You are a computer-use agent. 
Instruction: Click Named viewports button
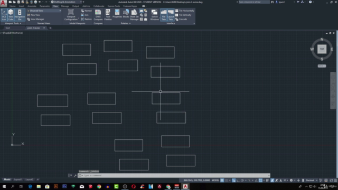point(86,11)
